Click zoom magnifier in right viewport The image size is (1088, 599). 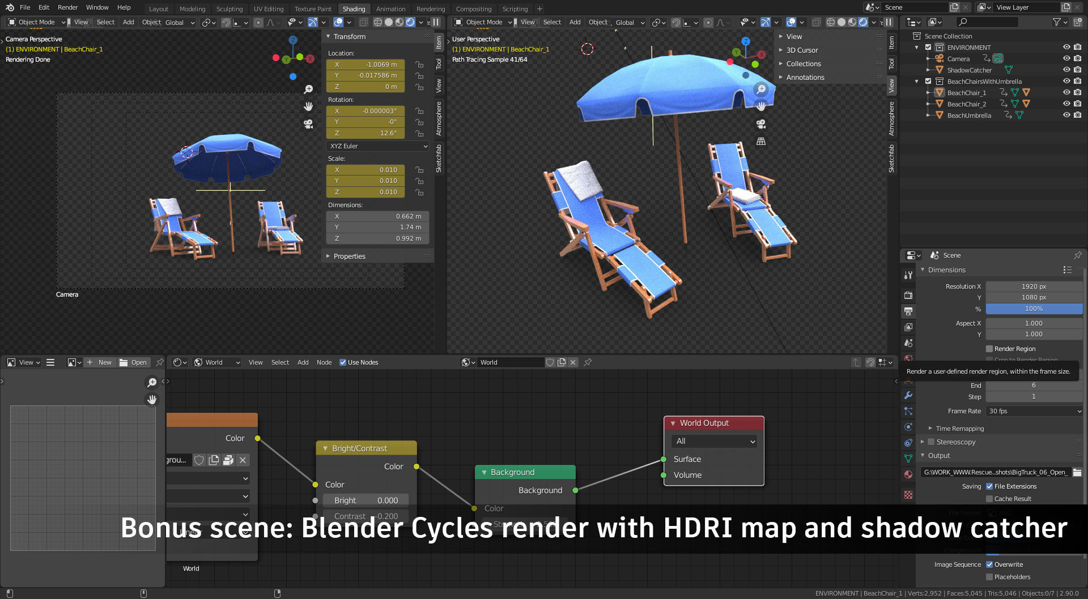pos(761,89)
